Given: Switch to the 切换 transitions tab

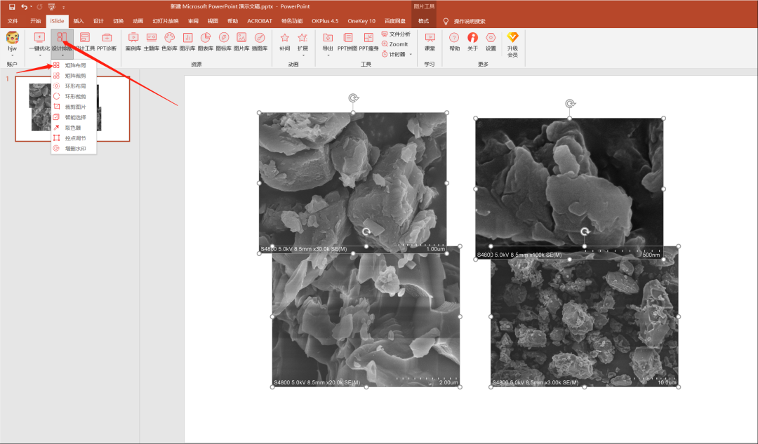Looking at the screenshot, I should pyautogui.click(x=118, y=21).
